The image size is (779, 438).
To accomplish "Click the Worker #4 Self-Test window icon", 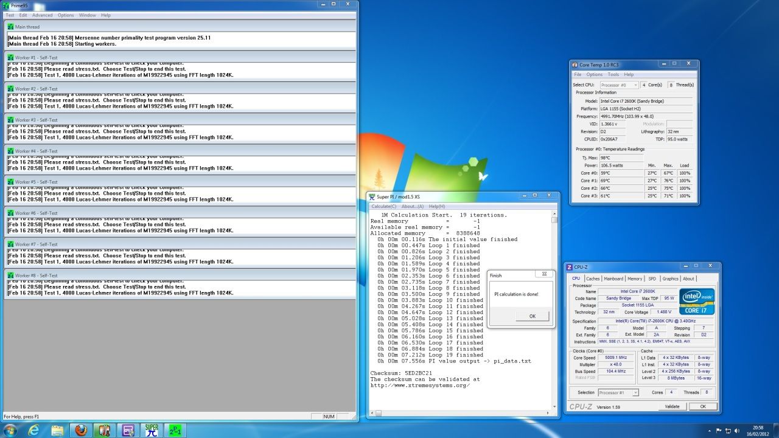I will tap(10, 151).
